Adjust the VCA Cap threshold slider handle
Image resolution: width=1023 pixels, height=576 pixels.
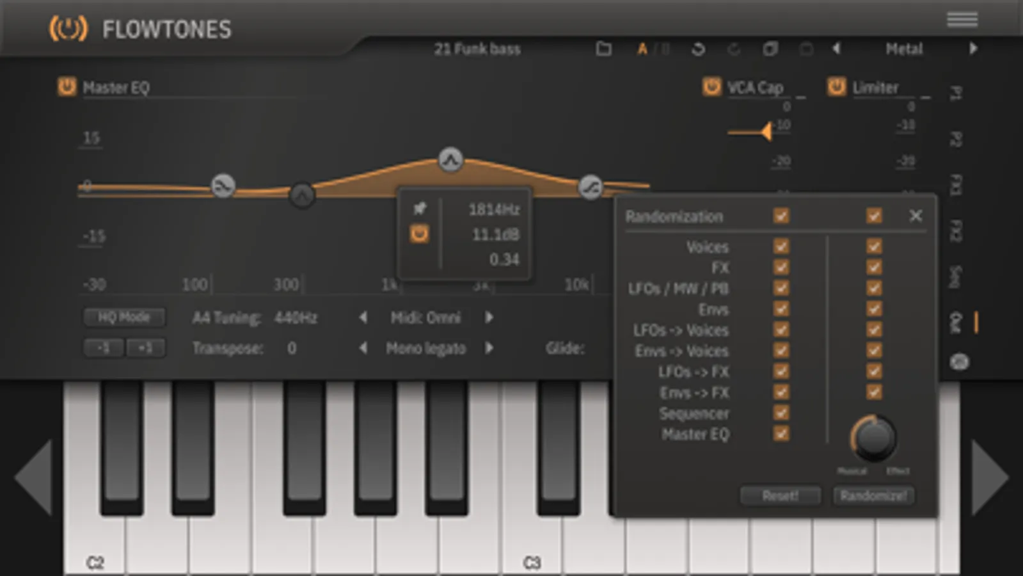[x=765, y=131]
